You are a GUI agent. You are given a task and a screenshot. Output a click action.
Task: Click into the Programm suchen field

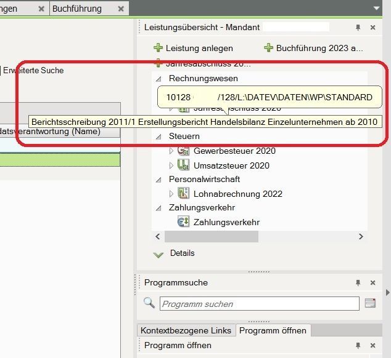tap(259, 304)
